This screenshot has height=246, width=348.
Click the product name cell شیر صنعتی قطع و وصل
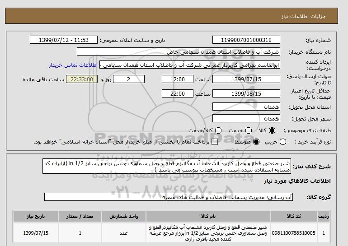[208, 233]
